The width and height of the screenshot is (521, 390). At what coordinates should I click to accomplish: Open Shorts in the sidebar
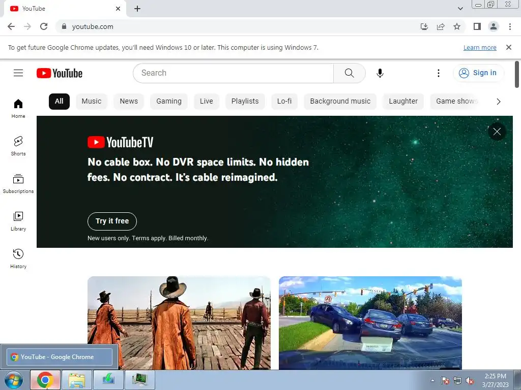(x=18, y=146)
